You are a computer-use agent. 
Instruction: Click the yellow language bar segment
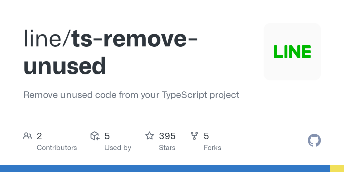[337, 168]
